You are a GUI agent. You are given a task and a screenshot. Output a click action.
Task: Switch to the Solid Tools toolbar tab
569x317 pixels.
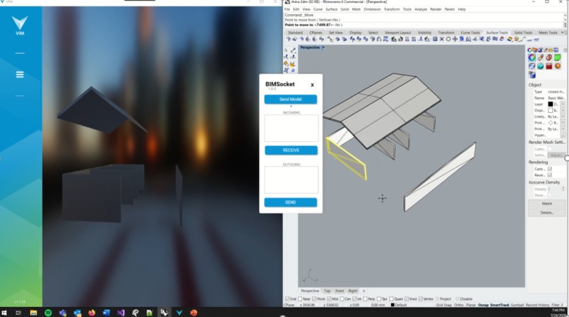(523, 32)
